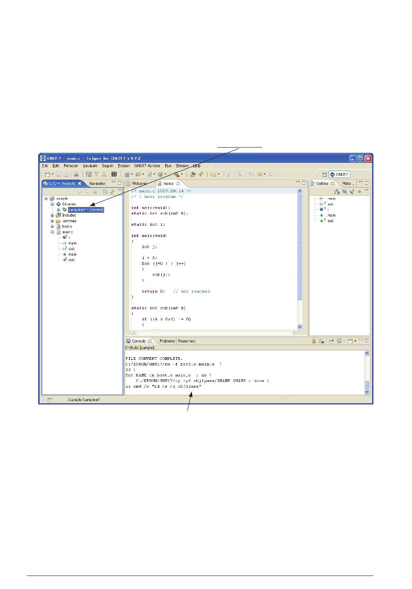Close the Outline view
Viewport: 412px width, 589px height.
coord(333,184)
